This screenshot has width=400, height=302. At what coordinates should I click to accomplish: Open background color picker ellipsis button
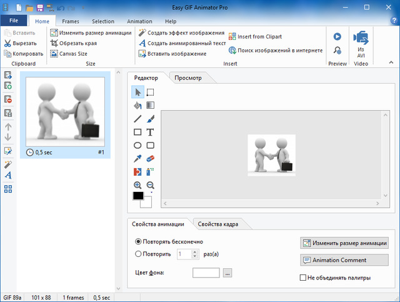point(227,273)
